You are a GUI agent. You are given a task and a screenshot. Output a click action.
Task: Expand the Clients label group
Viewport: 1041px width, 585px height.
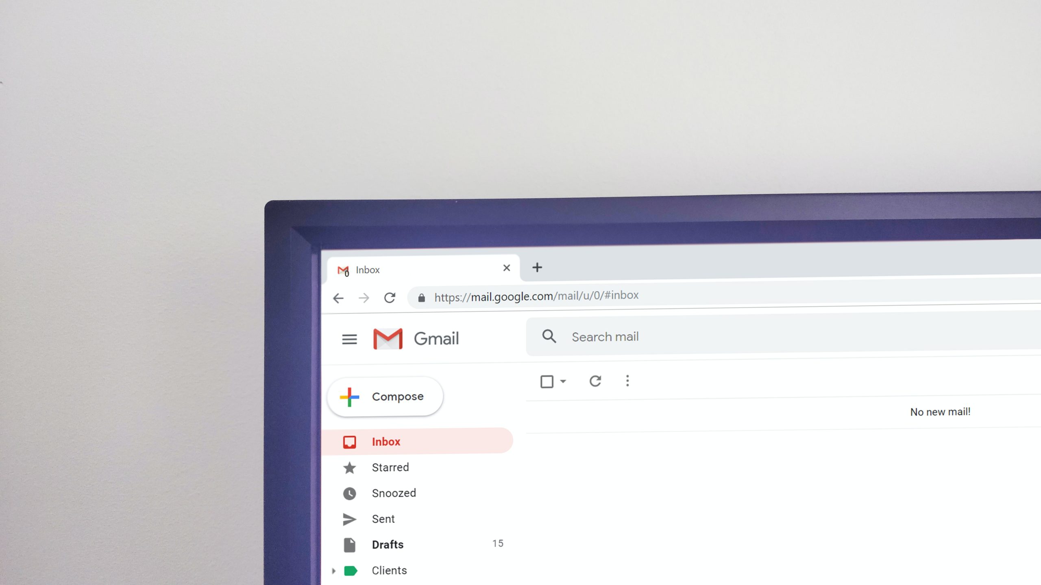point(333,571)
